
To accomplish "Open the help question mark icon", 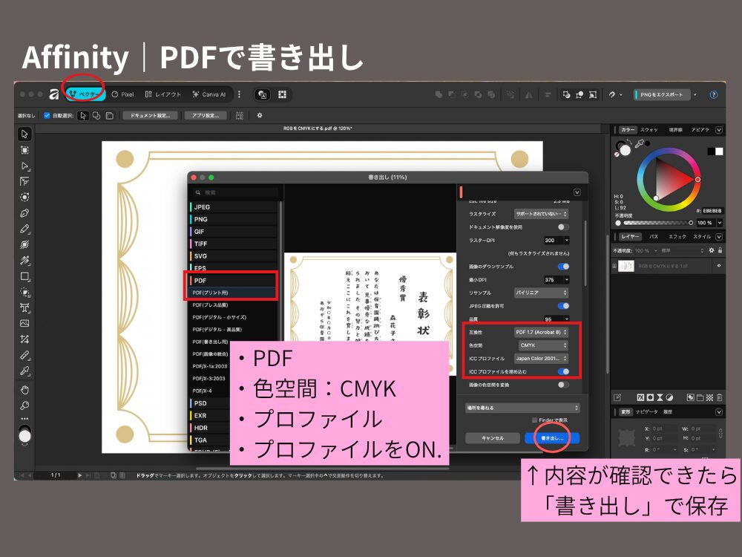I will [x=714, y=95].
